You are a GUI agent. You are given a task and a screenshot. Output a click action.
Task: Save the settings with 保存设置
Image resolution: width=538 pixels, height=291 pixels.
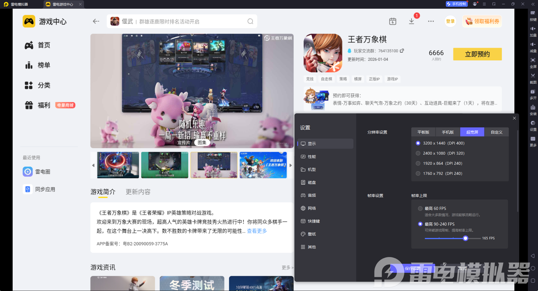[413, 269]
